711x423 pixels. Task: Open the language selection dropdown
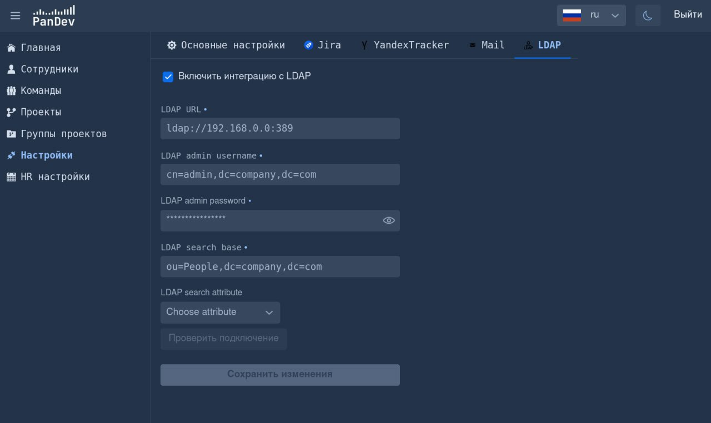(592, 15)
